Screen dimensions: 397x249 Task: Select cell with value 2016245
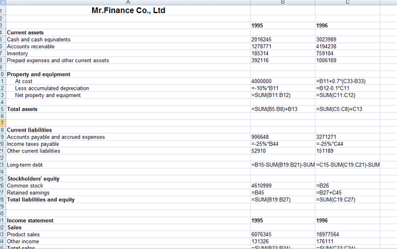(x=261, y=40)
